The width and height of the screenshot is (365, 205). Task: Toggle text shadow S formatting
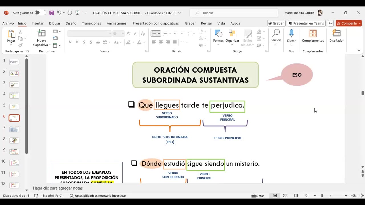click(x=91, y=42)
